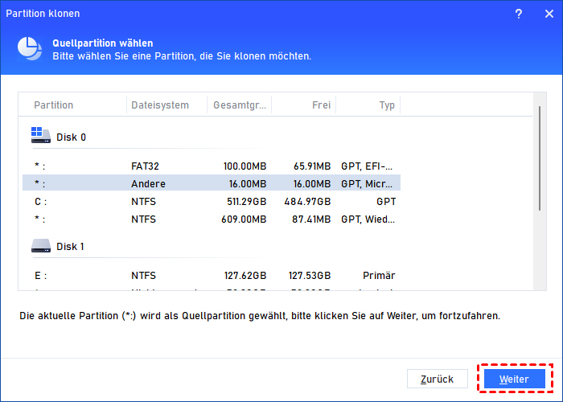
Task: Select the Disk 0 group header
Action: pyautogui.click(x=71, y=137)
